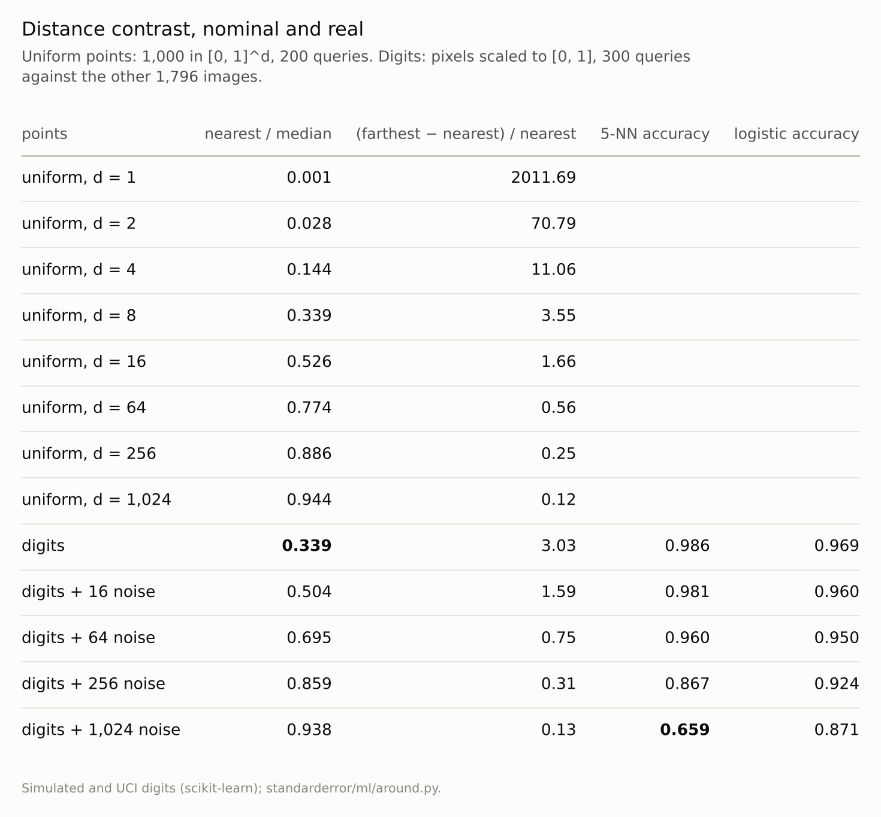Select the 'uniform, d = 1,024' row label
This screenshot has height=817, width=881.
(96, 500)
